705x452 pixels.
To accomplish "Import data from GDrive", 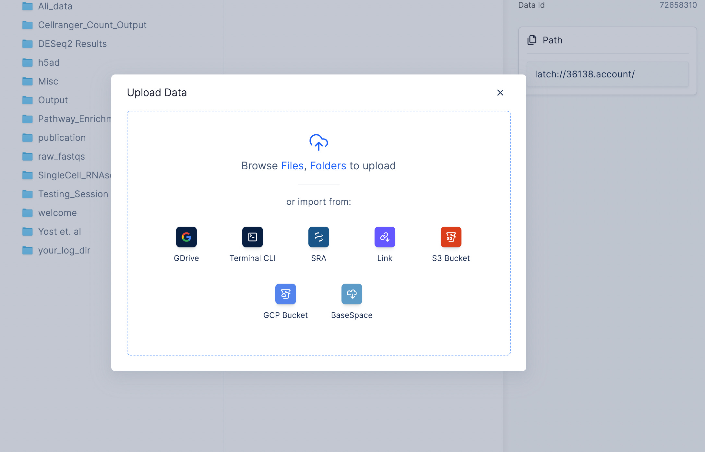I will (x=186, y=237).
